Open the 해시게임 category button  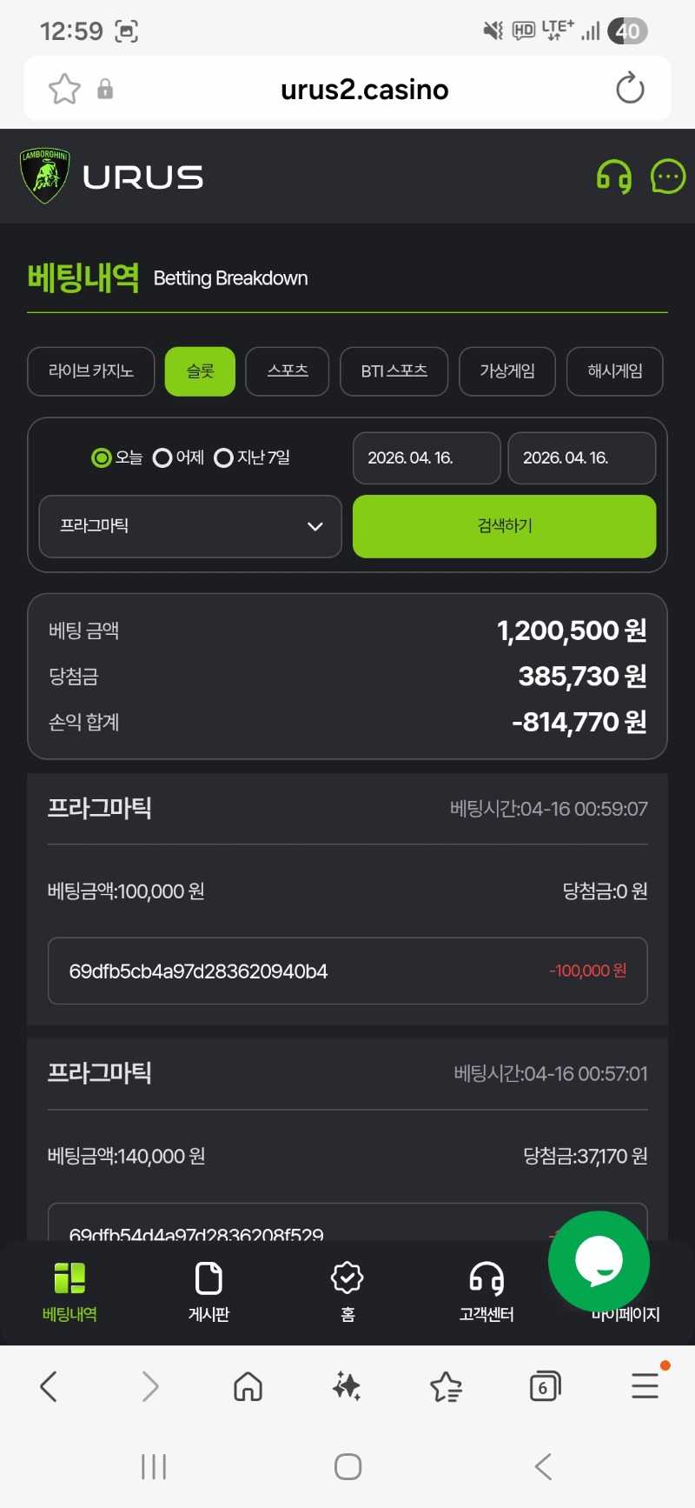pyautogui.click(x=614, y=371)
